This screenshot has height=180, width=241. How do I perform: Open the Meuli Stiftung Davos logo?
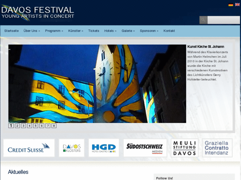pos(184,148)
